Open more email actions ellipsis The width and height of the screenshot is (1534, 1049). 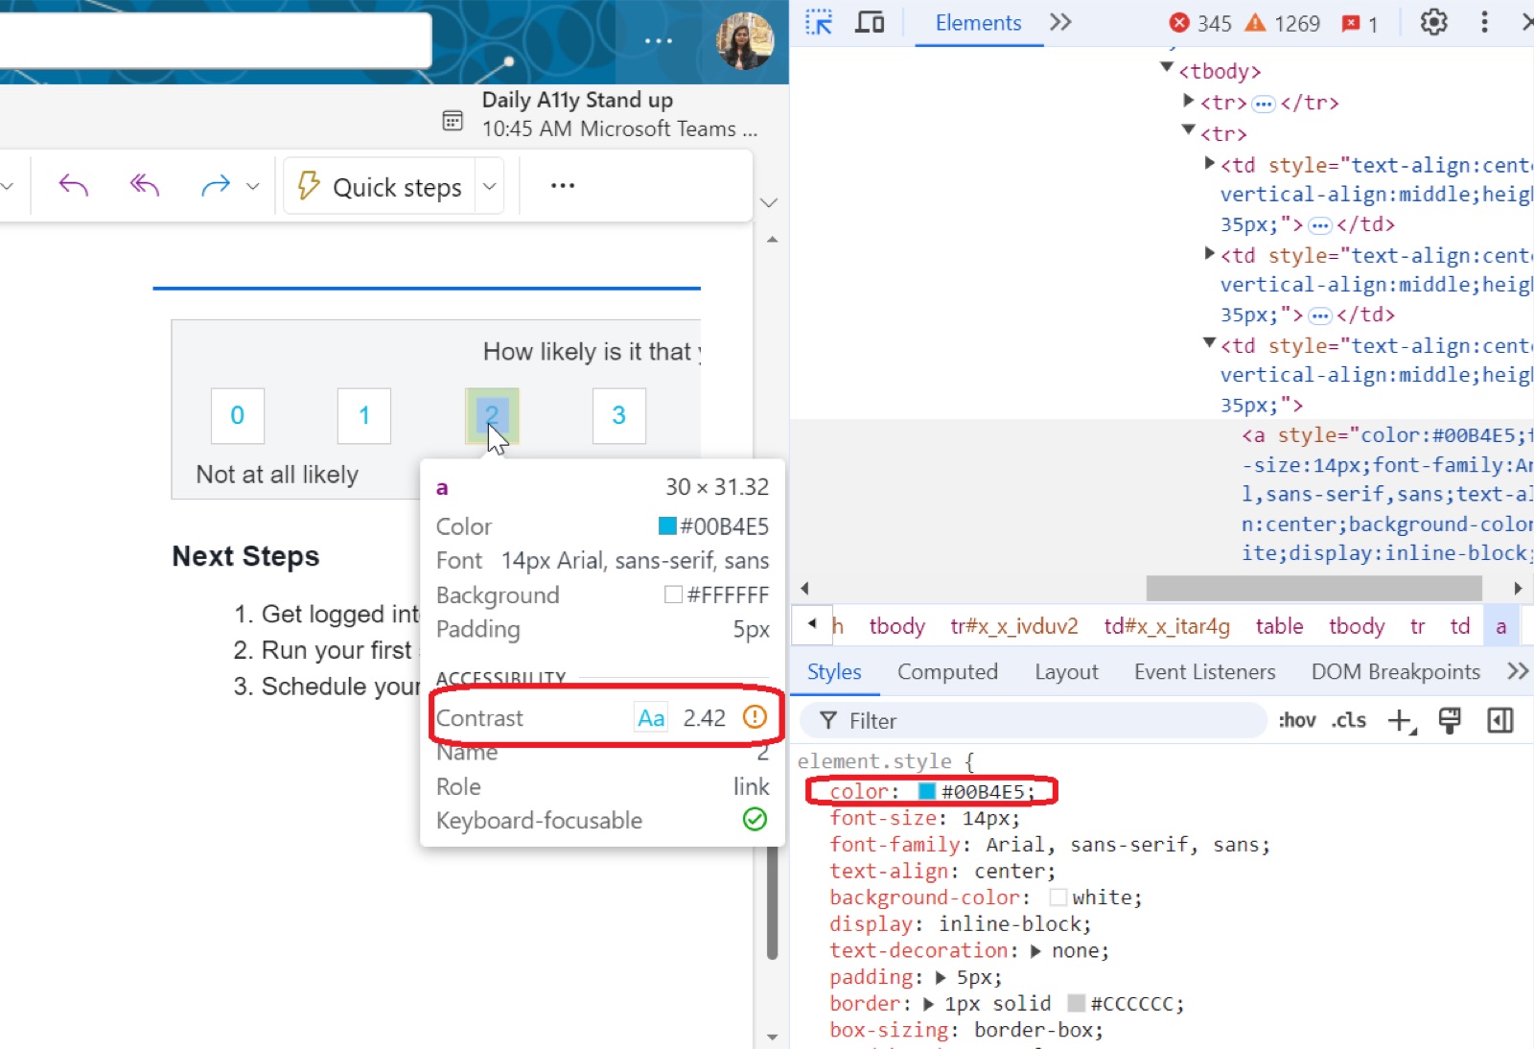pyautogui.click(x=563, y=185)
